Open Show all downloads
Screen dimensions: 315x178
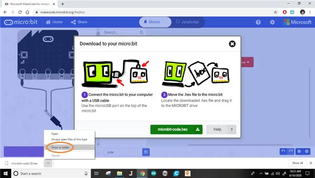click(297, 163)
